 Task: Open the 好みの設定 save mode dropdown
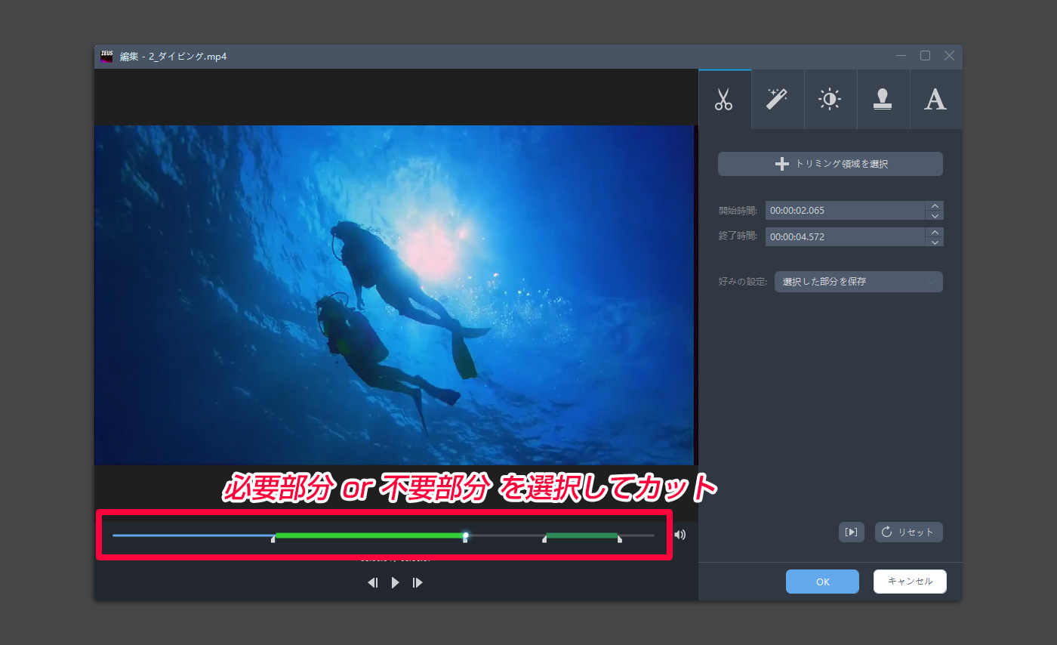[x=858, y=281]
